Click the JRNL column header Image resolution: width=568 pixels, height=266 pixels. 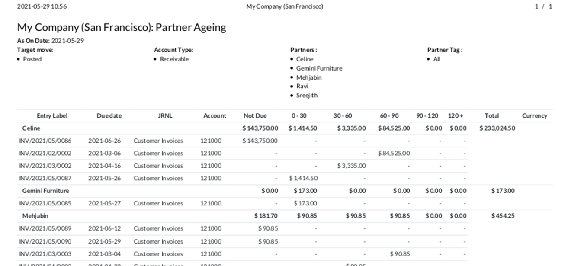tap(165, 116)
